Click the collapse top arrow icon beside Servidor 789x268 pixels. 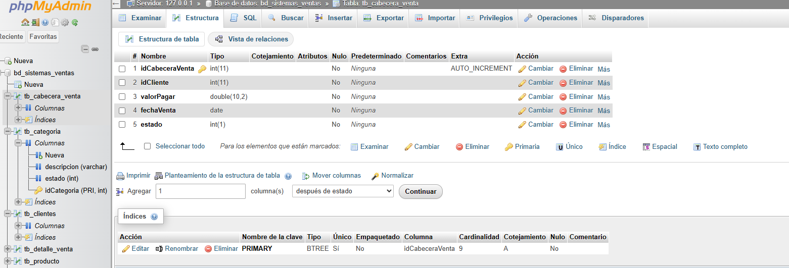pyautogui.click(x=116, y=4)
